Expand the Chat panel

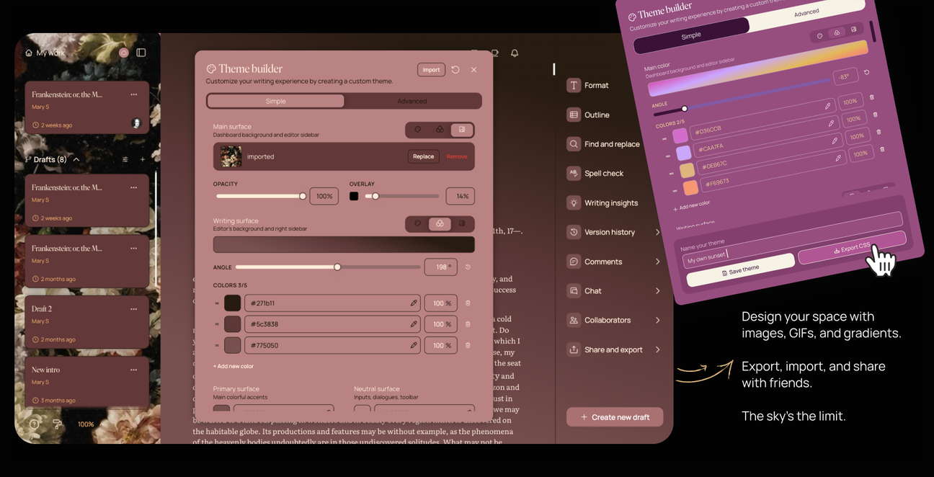click(x=657, y=291)
